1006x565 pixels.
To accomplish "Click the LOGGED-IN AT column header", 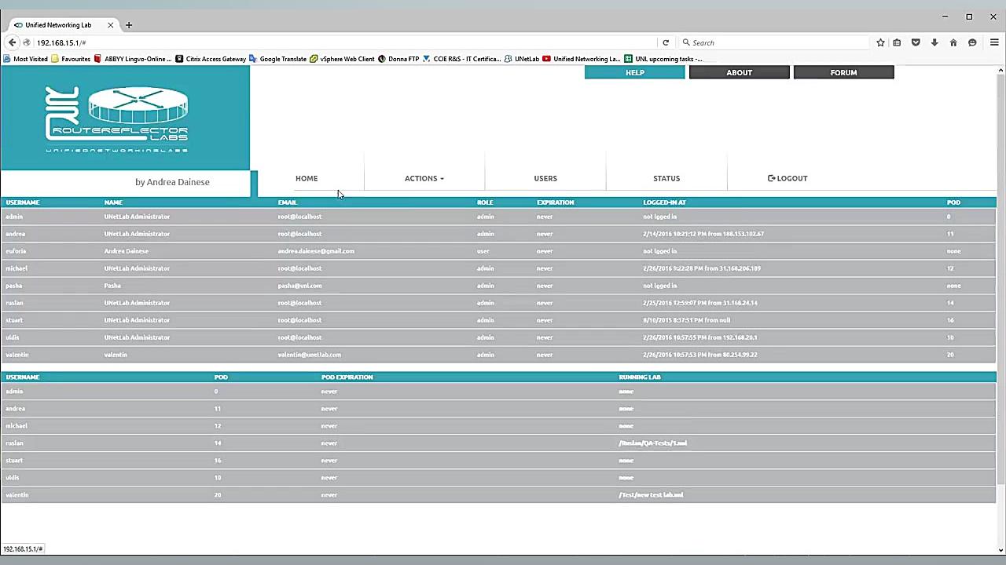I will coord(664,202).
